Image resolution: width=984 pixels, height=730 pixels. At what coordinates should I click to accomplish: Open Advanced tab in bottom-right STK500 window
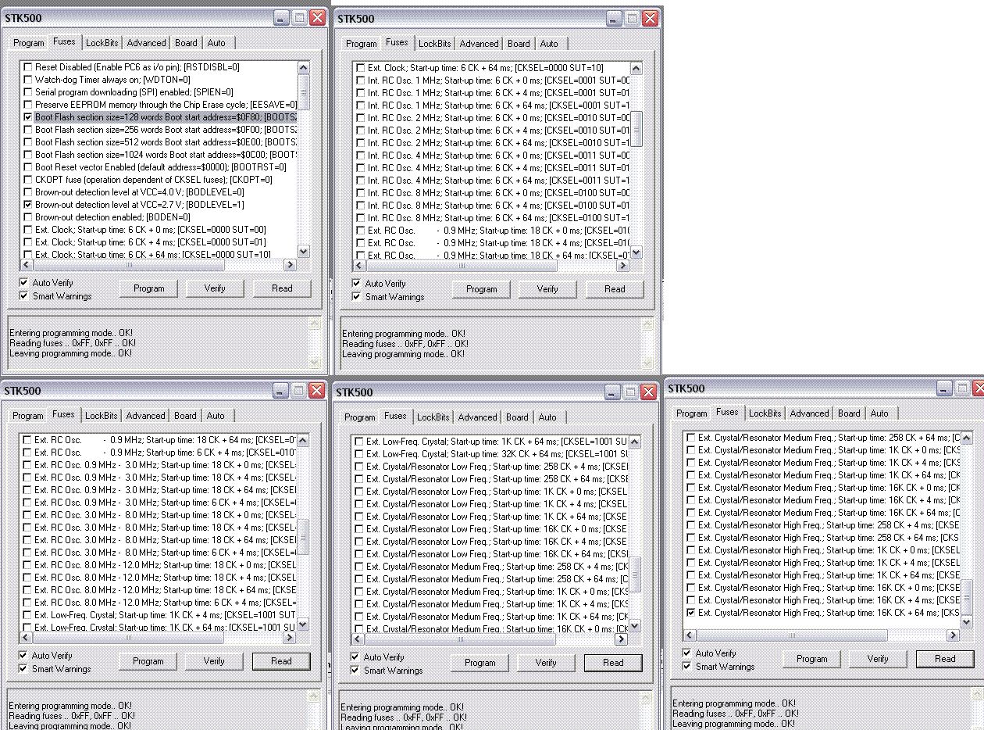point(809,413)
